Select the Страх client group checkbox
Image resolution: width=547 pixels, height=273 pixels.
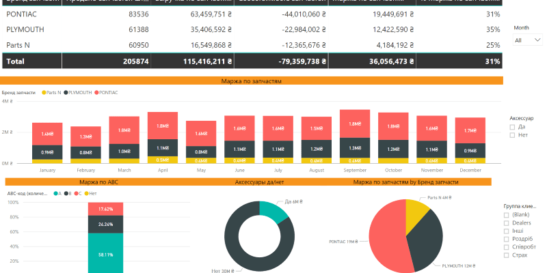(x=506, y=255)
